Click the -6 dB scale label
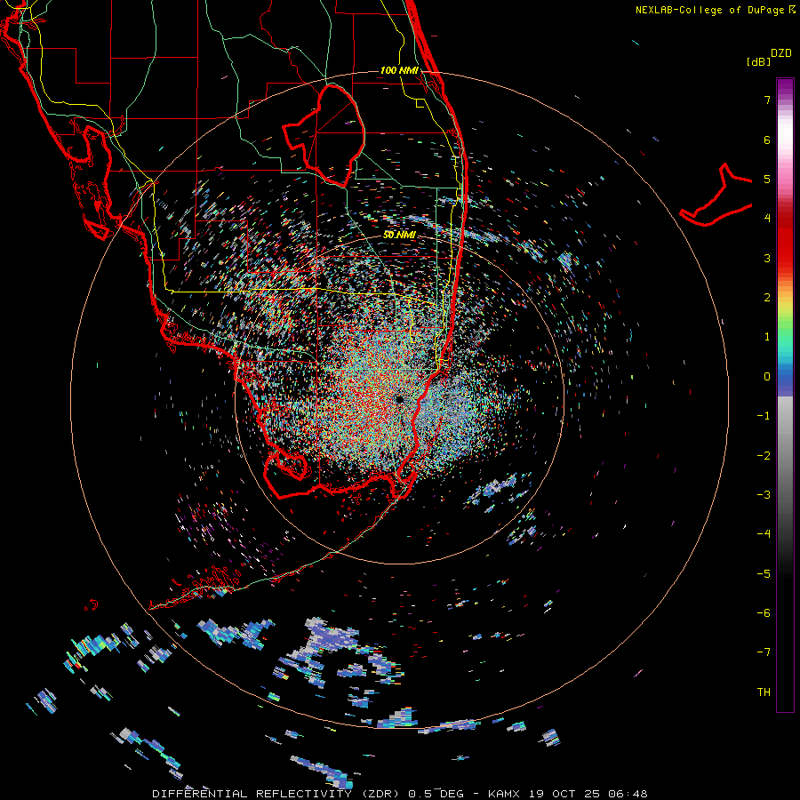Image resolution: width=800 pixels, height=800 pixels. click(x=764, y=613)
